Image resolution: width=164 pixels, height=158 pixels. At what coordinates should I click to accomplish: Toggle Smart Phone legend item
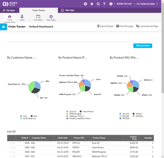pos(87,111)
